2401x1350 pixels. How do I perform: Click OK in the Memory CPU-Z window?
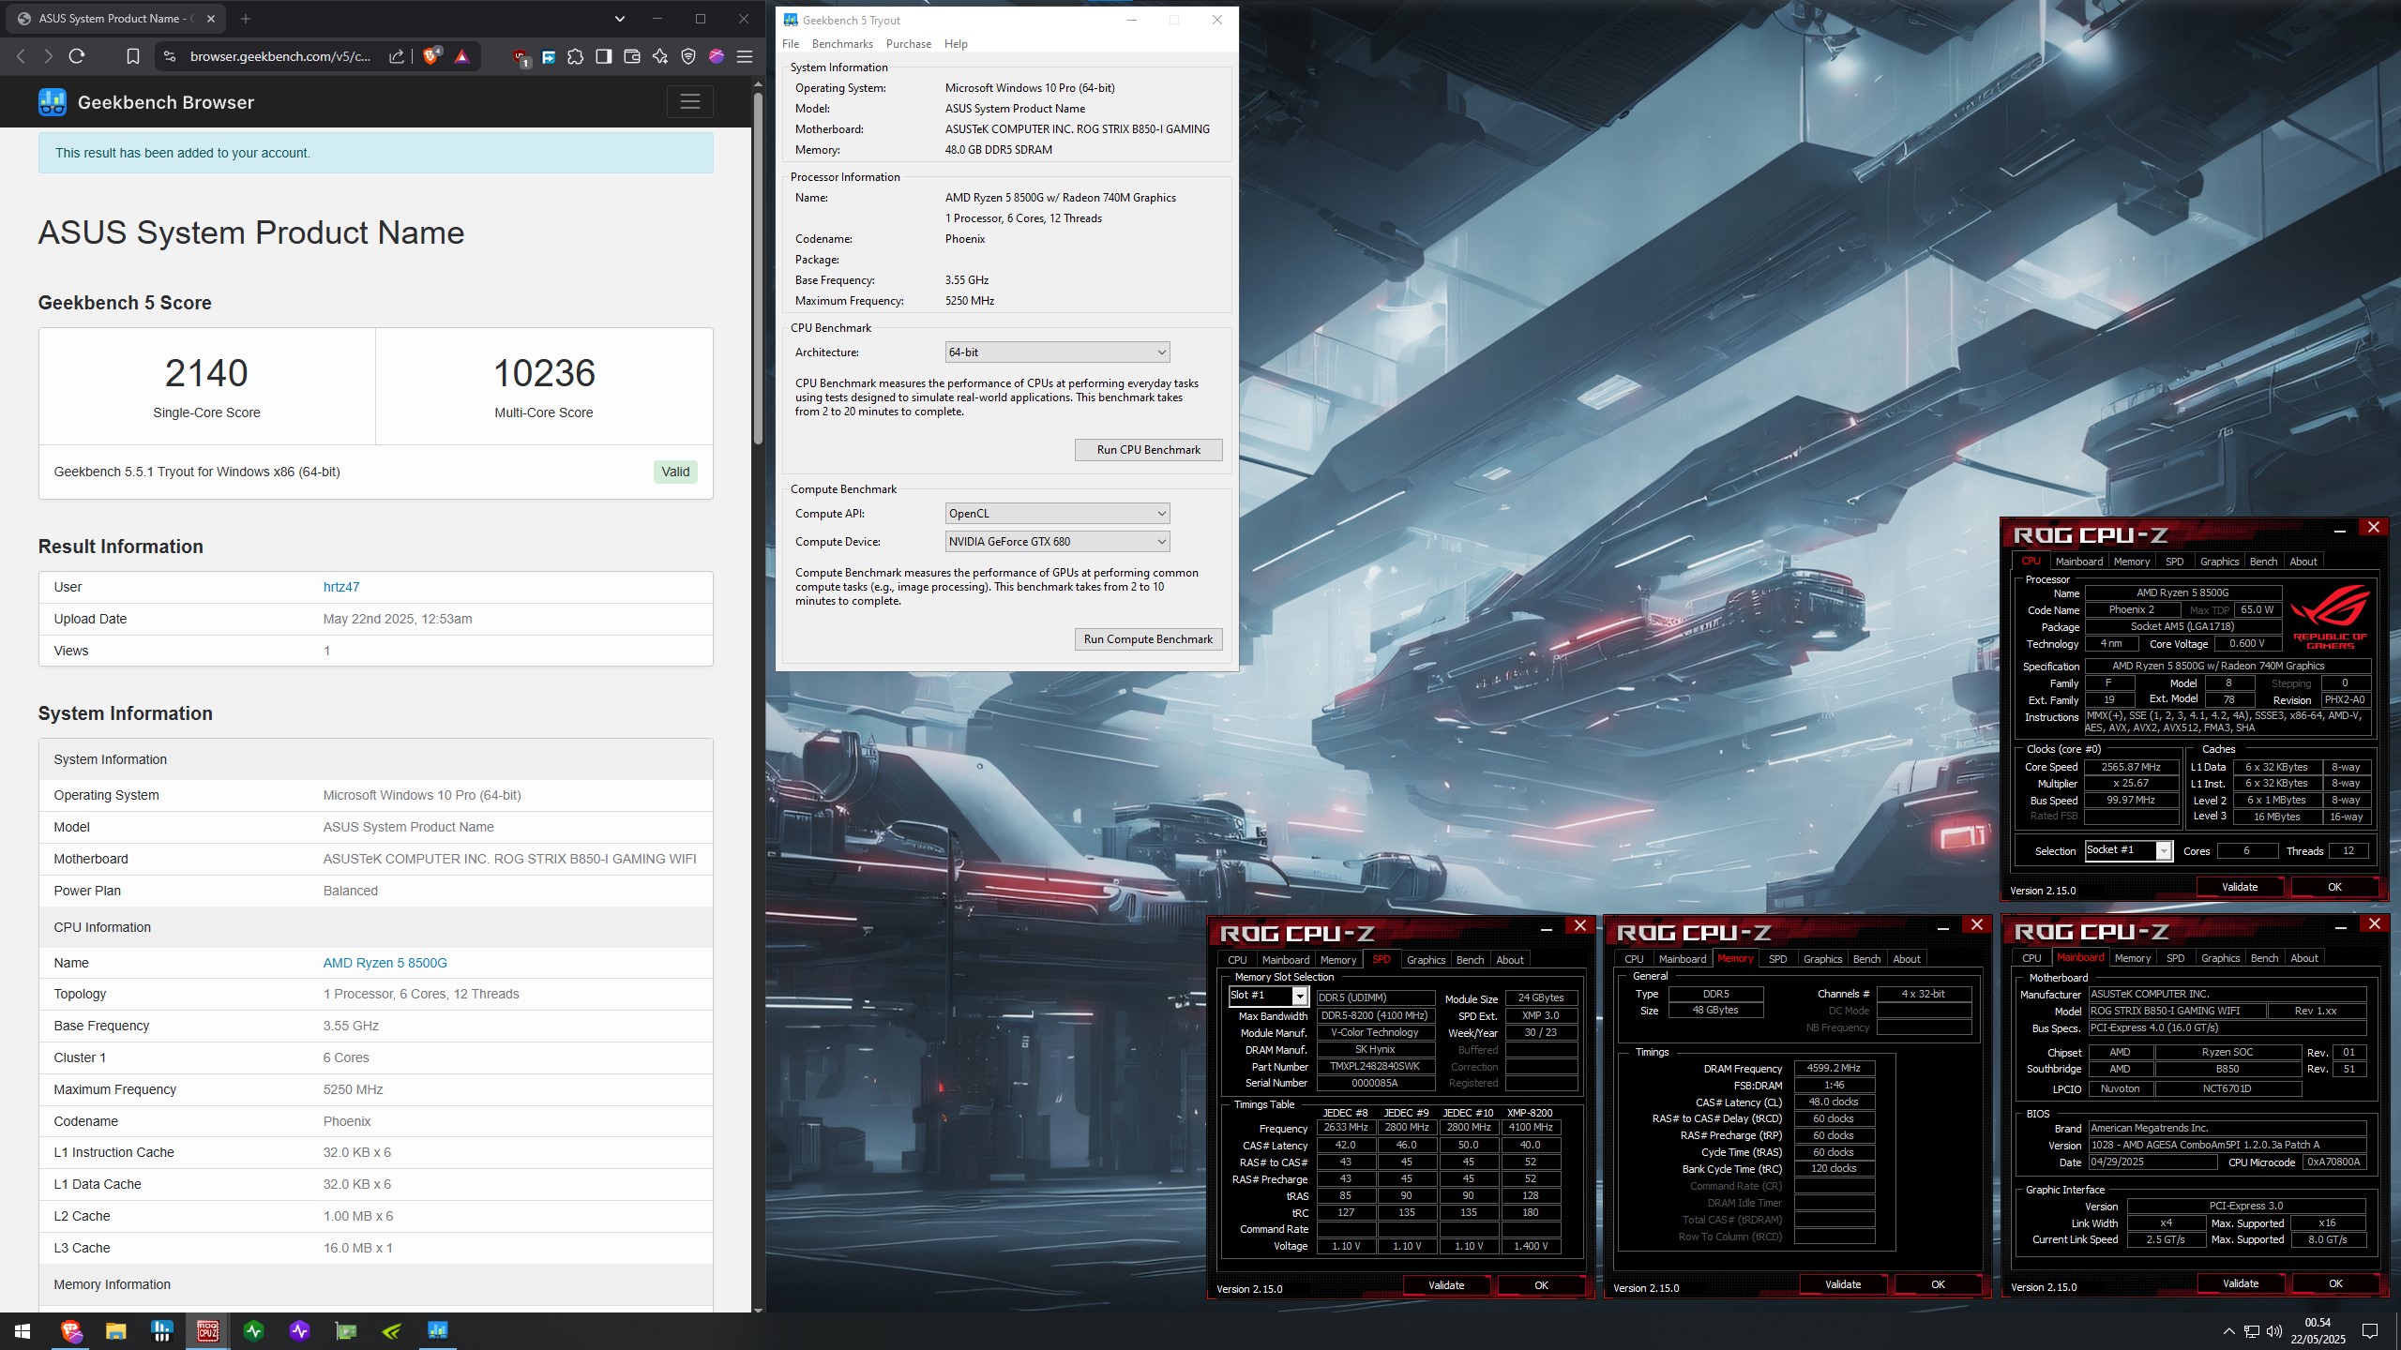[1938, 1284]
